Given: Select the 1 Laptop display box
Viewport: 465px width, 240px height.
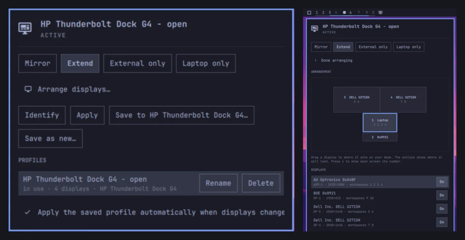Looking at the screenshot, I should (380, 123).
